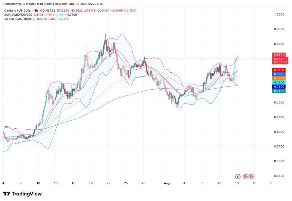Viewport: 292px width, 201px height.
Task: Click the first US flag event icon
Action: [245, 176]
